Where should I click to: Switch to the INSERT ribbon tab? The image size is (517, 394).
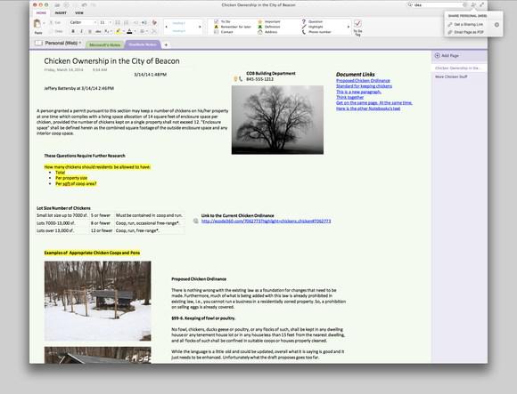[x=61, y=12]
